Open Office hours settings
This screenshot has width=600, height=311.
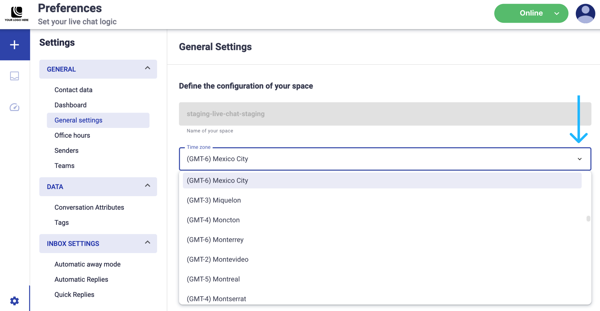click(72, 135)
